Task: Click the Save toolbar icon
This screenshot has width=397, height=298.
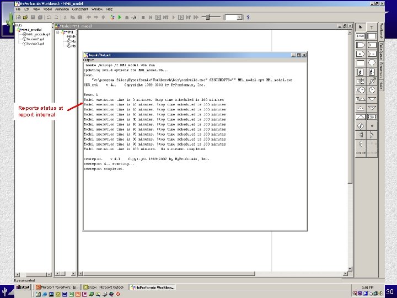Action: 33,17
